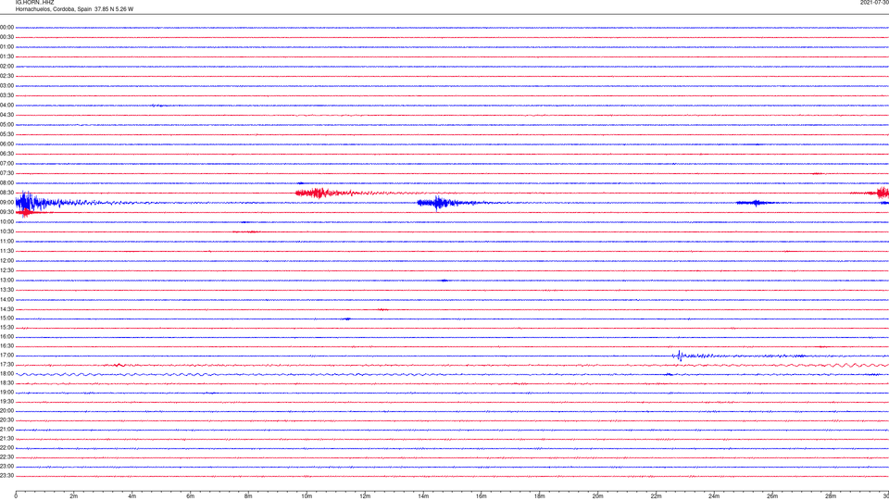Click the 14m tick on the time axis
Viewport: 889px width, 500px height.
click(423, 496)
